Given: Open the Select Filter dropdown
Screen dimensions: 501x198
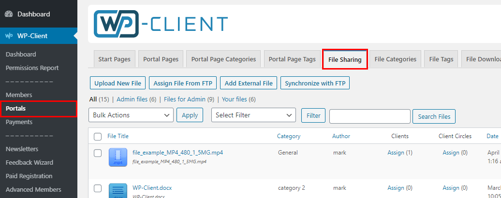Looking at the screenshot, I should 254,115.
